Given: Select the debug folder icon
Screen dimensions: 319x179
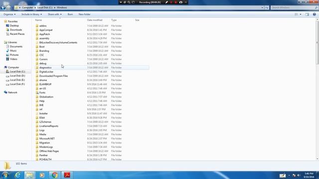Looking at the screenshot, I should [37, 63].
